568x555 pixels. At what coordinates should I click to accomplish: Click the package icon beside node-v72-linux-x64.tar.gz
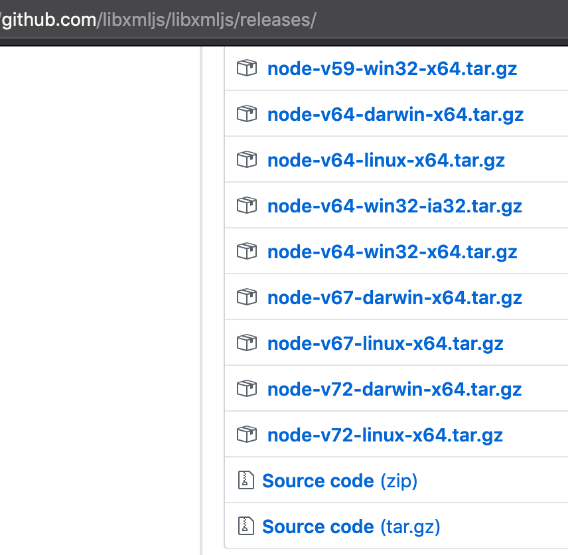pyautogui.click(x=246, y=434)
